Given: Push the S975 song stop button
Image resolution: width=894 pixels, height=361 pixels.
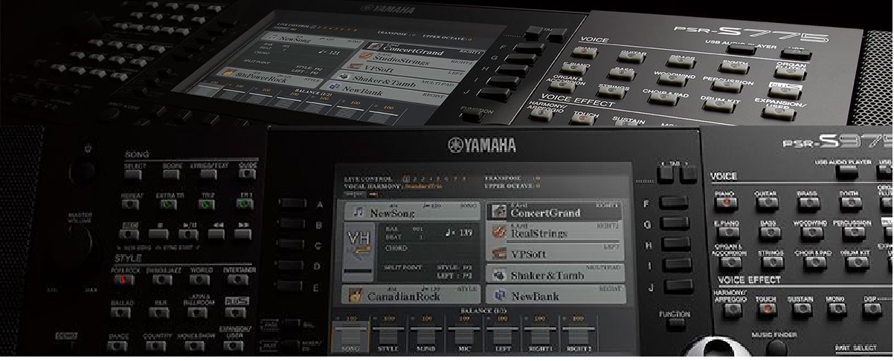Looking at the screenshot, I should tap(158, 232).
